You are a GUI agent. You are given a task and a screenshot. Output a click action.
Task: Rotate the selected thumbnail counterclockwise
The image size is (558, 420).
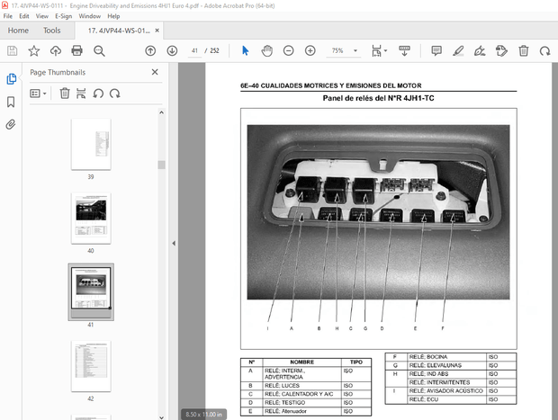(x=98, y=94)
